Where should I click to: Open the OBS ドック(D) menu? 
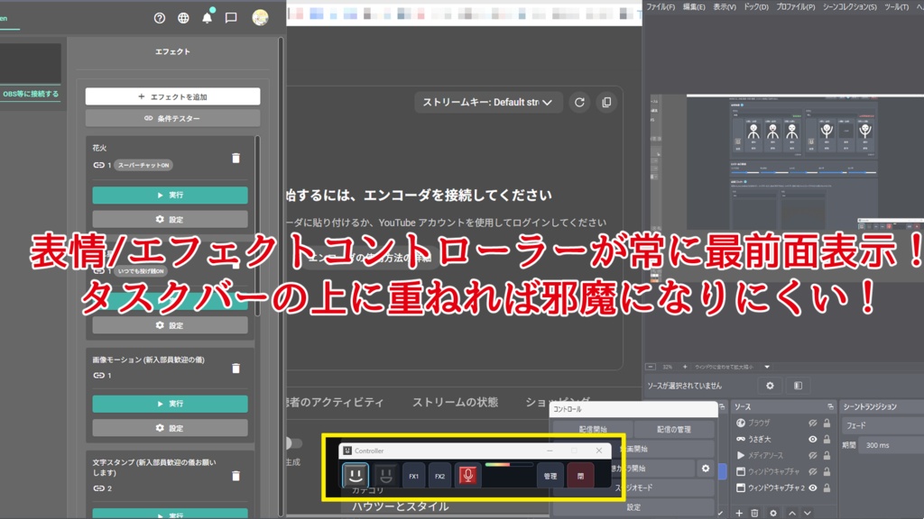click(756, 7)
